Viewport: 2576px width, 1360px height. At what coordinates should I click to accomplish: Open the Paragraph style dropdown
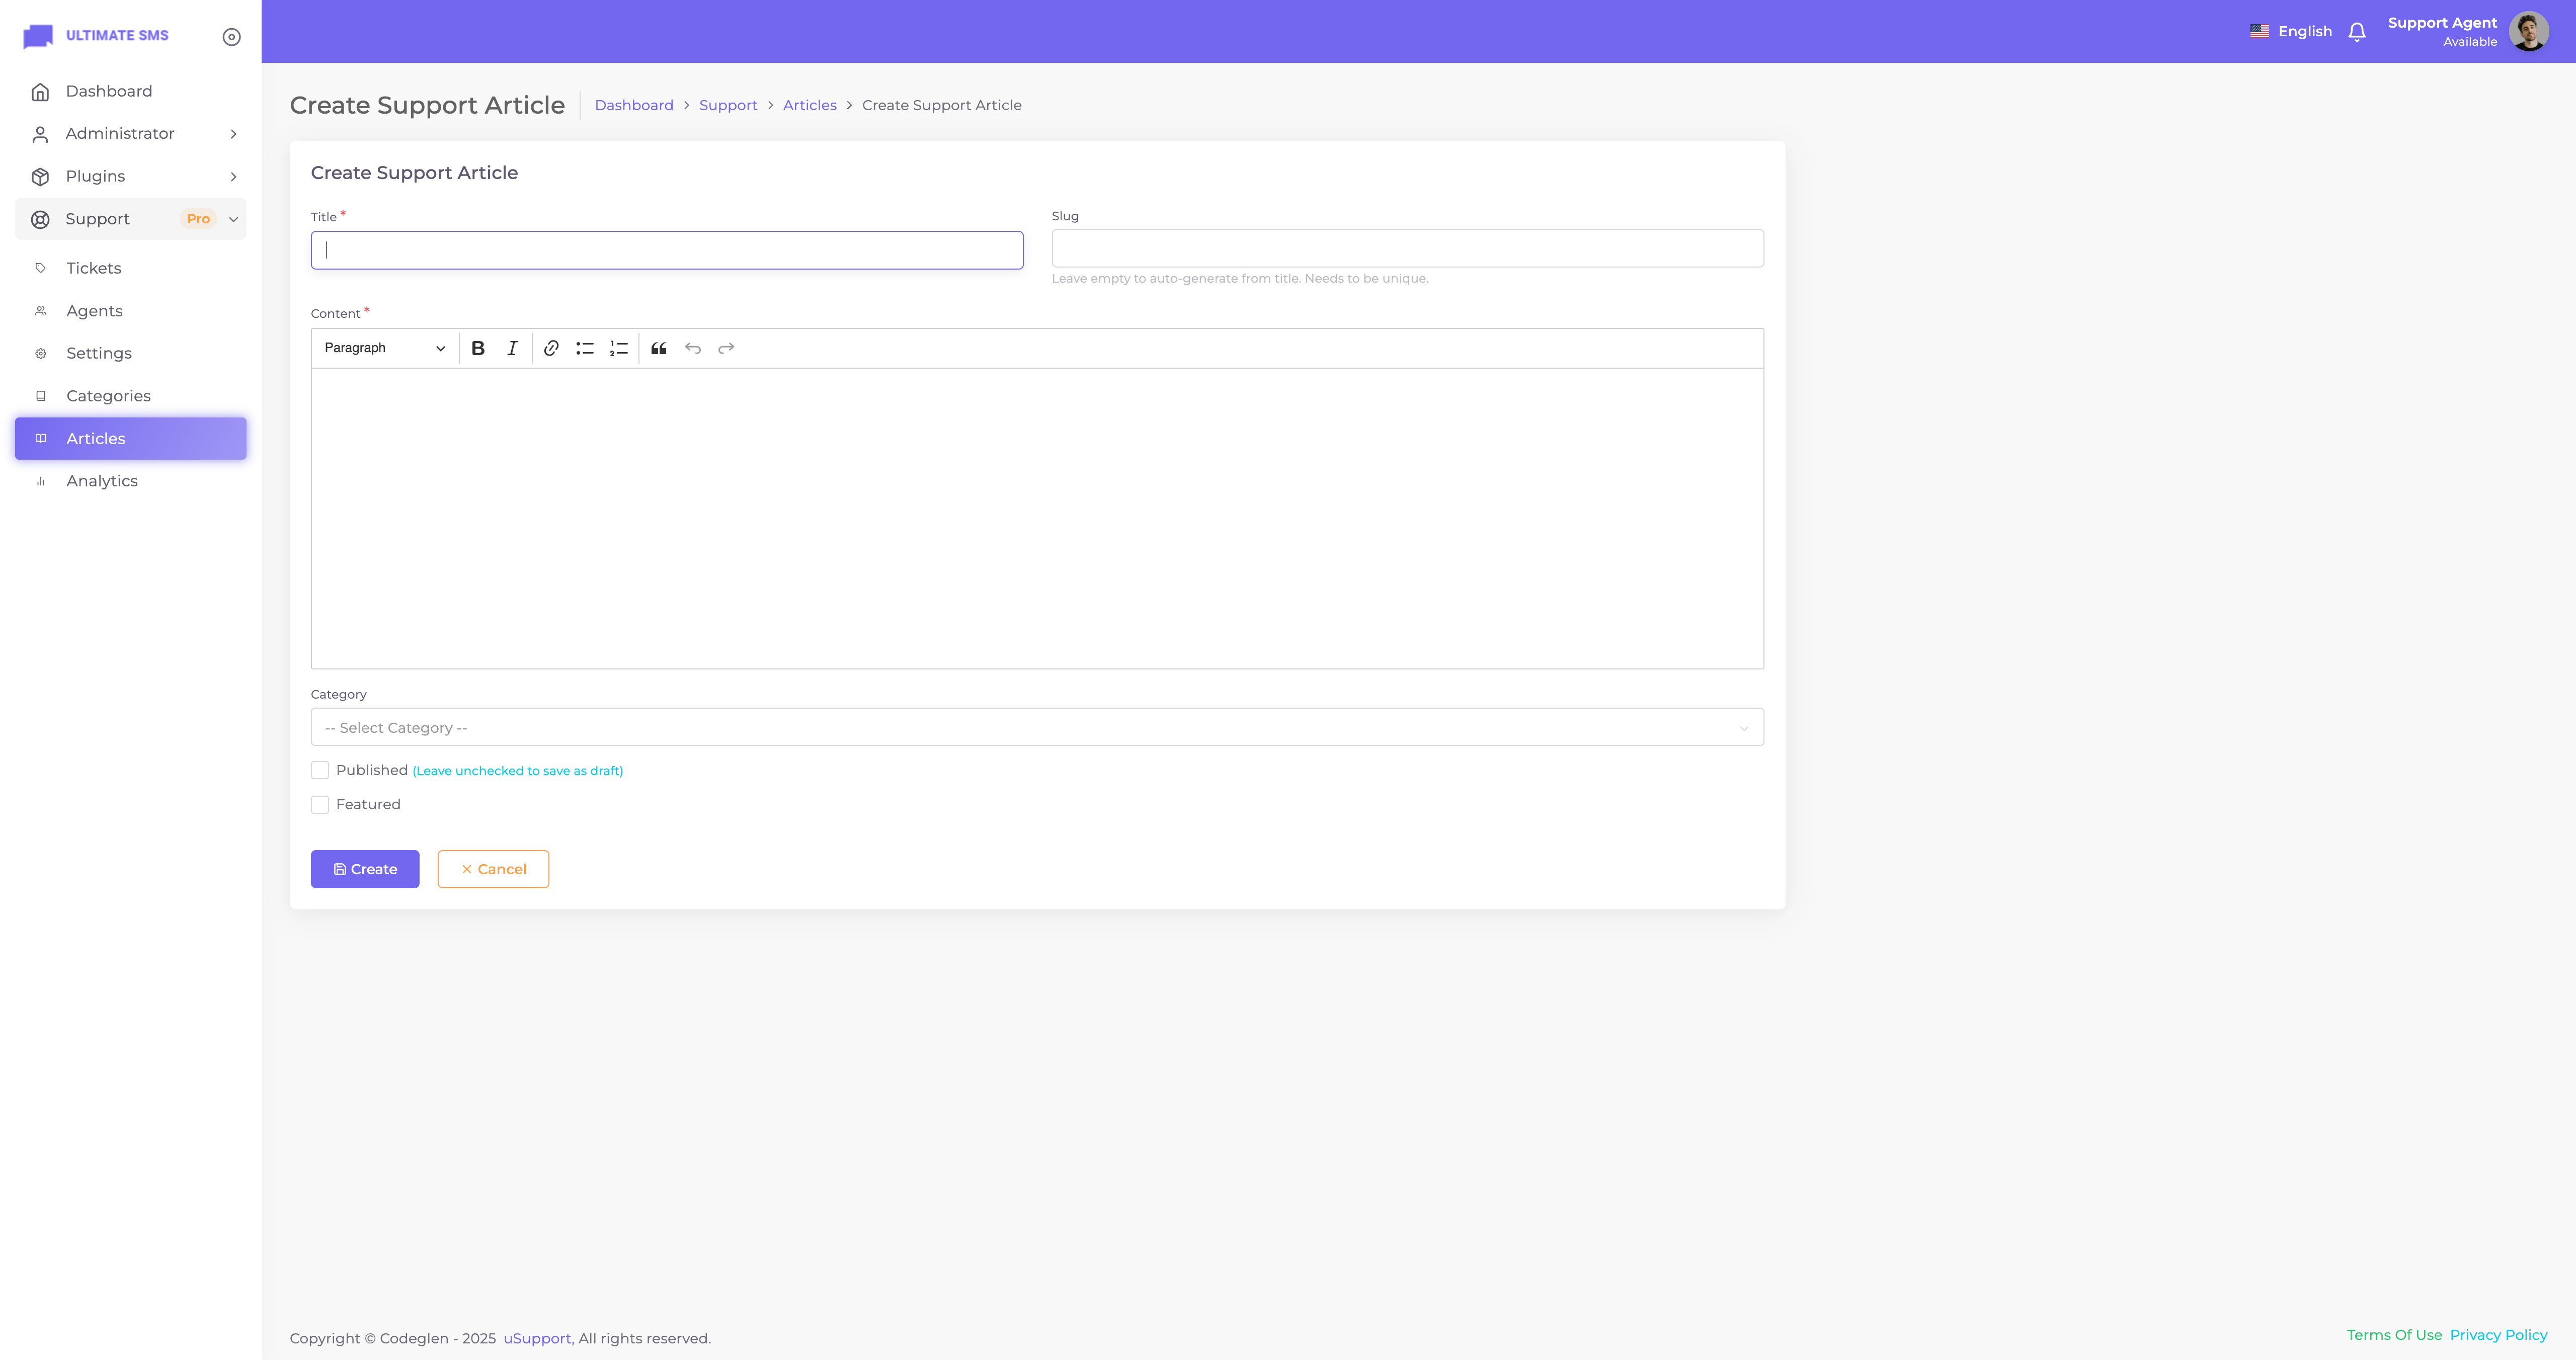[x=384, y=348]
